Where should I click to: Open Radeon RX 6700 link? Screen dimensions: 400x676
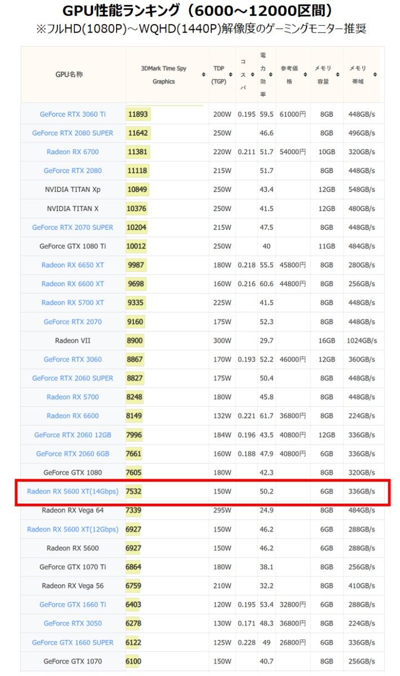click(73, 152)
